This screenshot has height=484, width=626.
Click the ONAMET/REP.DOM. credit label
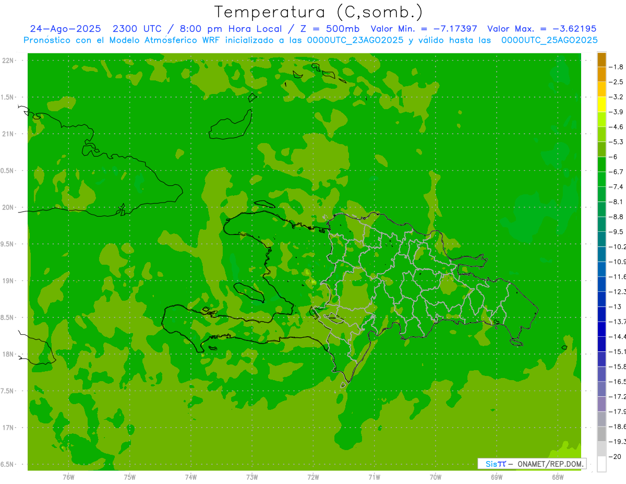click(549, 464)
